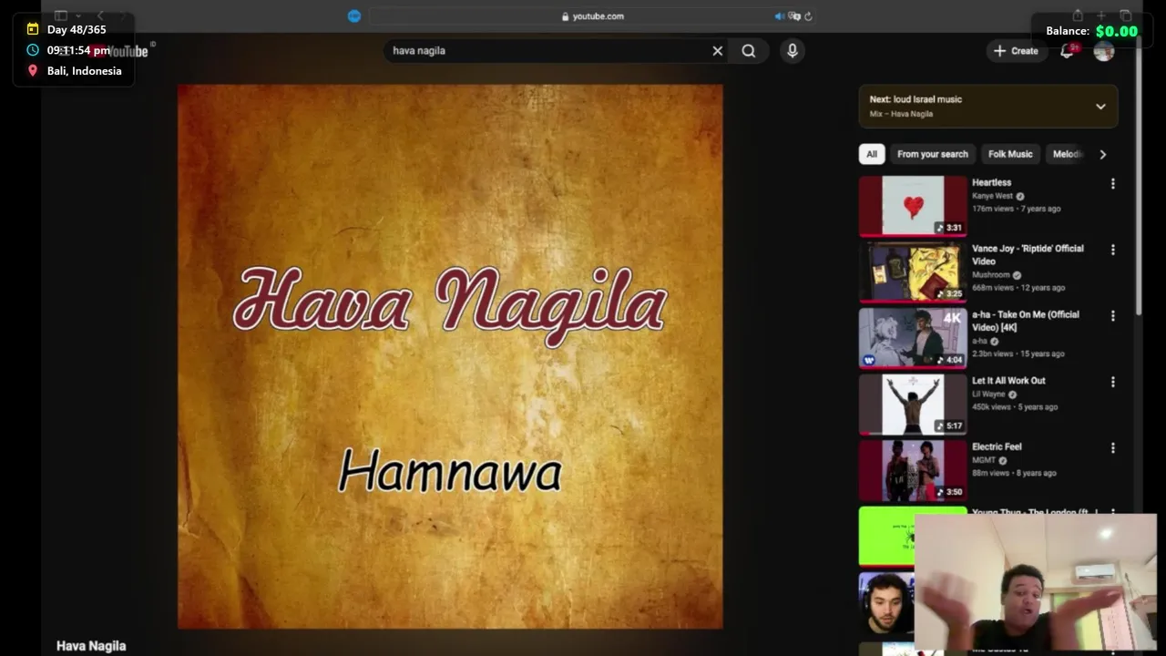This screenshot has height=656, width=1166.
Task: Open the Create menu
Action: (1016, 51)
